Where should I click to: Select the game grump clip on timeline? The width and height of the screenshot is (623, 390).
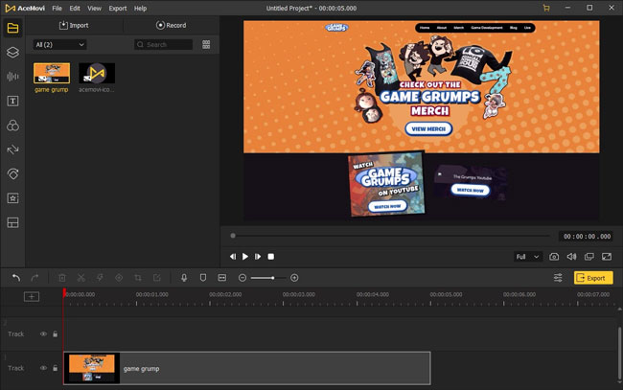coord(246,368)
